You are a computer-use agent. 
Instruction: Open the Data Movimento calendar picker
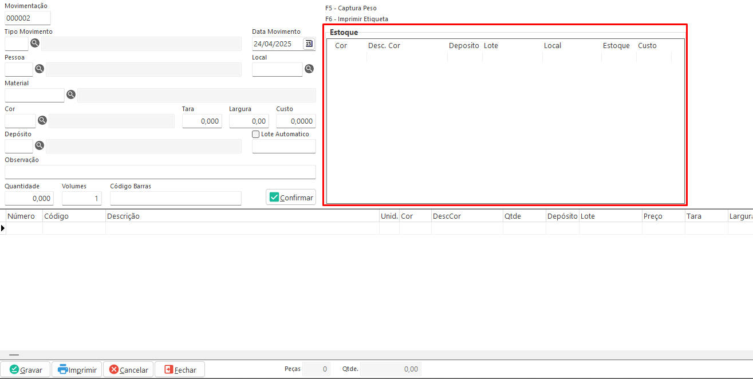[x=309, y=44]
